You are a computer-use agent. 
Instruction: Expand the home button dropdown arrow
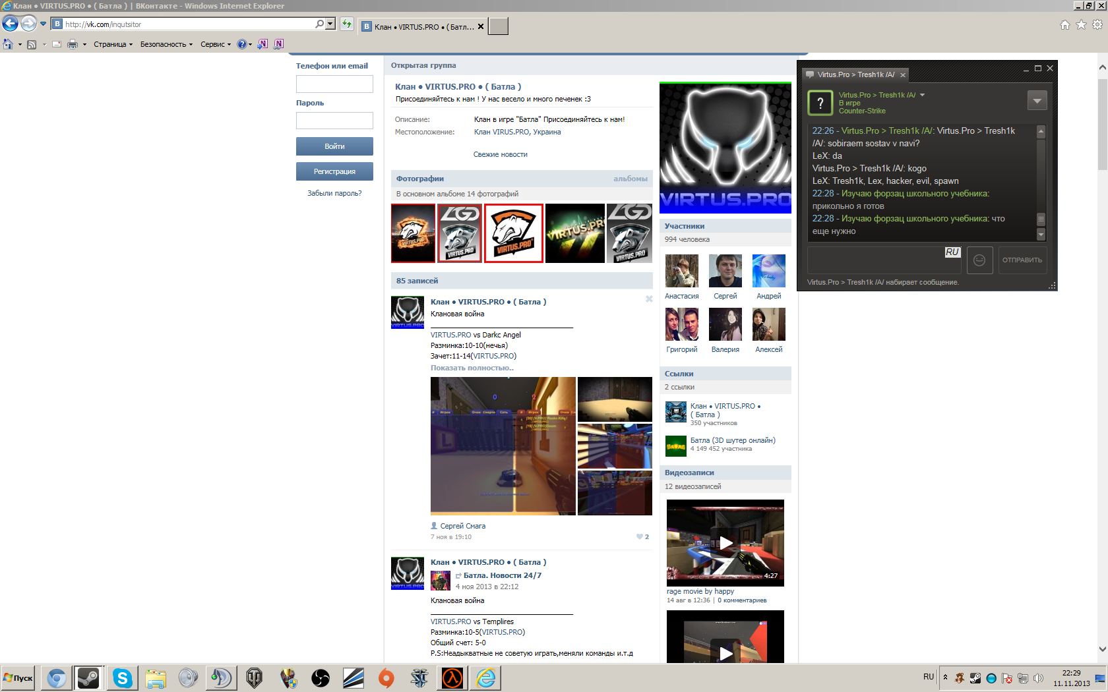(20, 44)
